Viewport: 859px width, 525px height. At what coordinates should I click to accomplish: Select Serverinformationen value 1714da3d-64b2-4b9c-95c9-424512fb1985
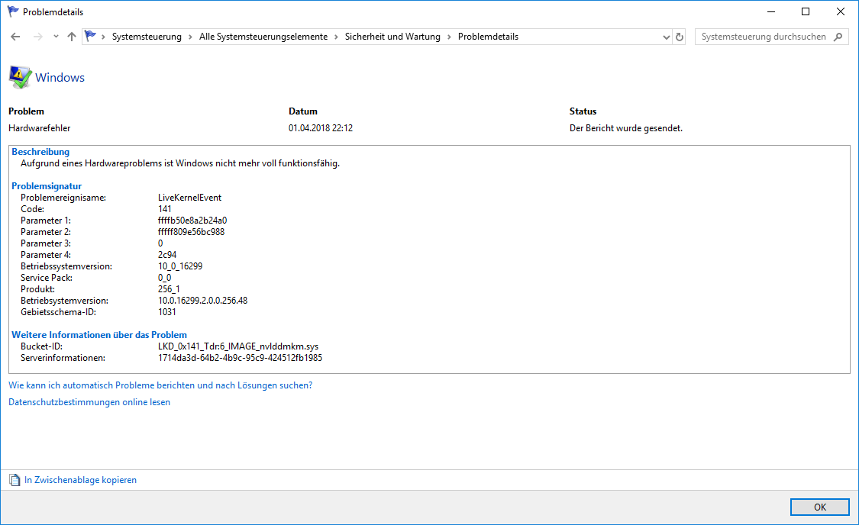tap(240, 358)
